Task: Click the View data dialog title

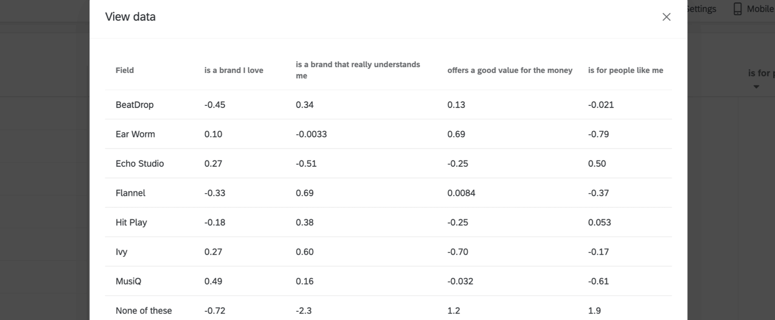Action: (x=130, y=17)
